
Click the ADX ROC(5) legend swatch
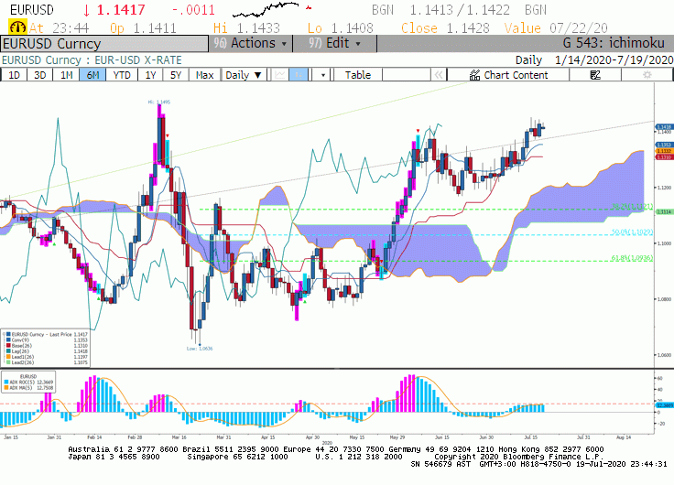pyautogui.click(x=6, y=382)
